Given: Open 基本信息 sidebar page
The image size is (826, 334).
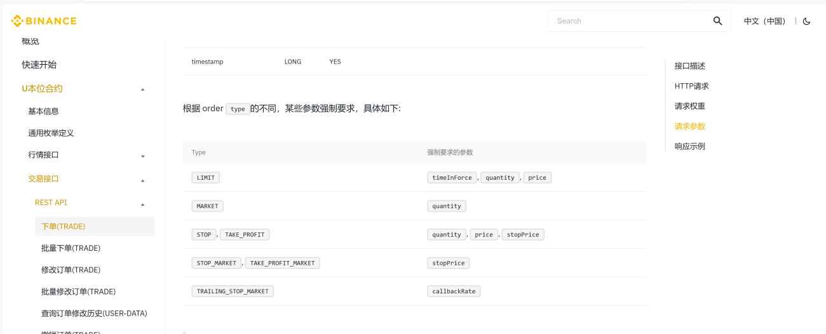Looking at the screenshot, I should click(x=43, y=111).
